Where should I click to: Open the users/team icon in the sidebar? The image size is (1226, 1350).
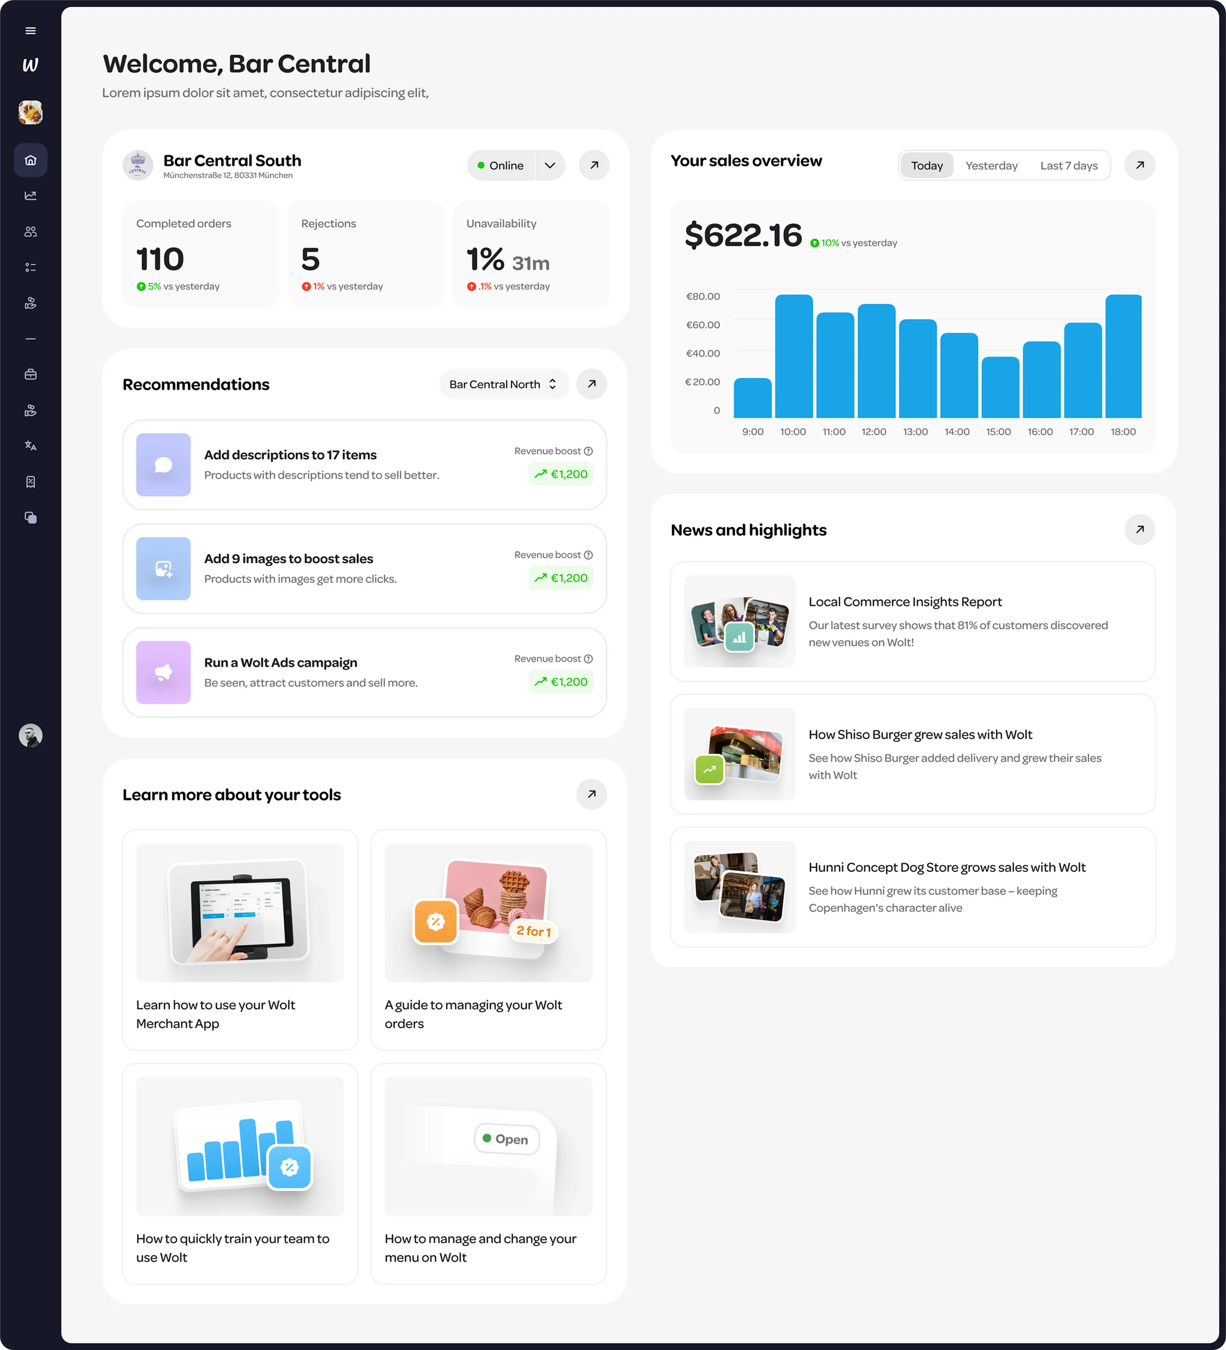tap(30, 232)
